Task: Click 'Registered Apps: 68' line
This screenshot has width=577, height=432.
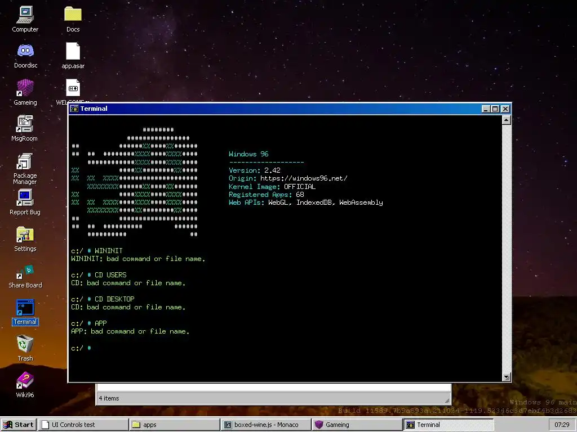Action: click(x=267, y=194)
